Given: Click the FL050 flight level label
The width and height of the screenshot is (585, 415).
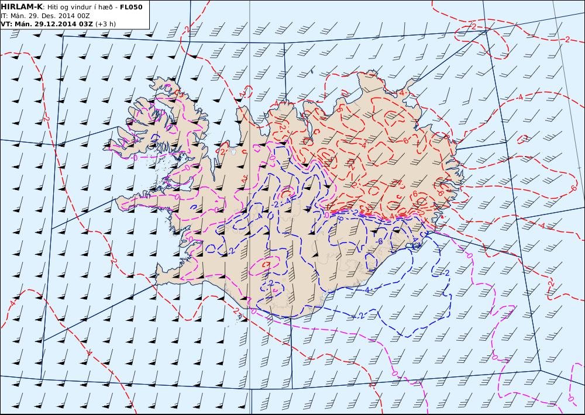Looking at the screenshot, I should click(x=131, y=7).
